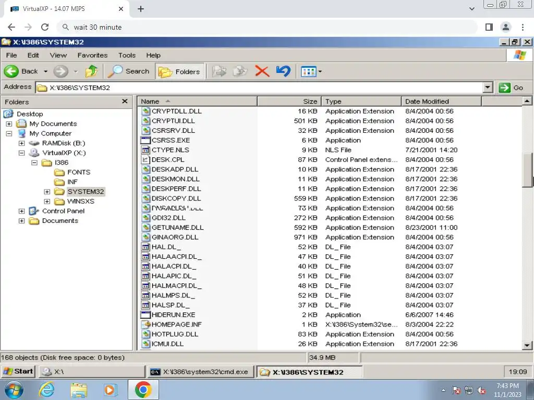Select HAL.DL_ file icon

[x=146, y=247]
